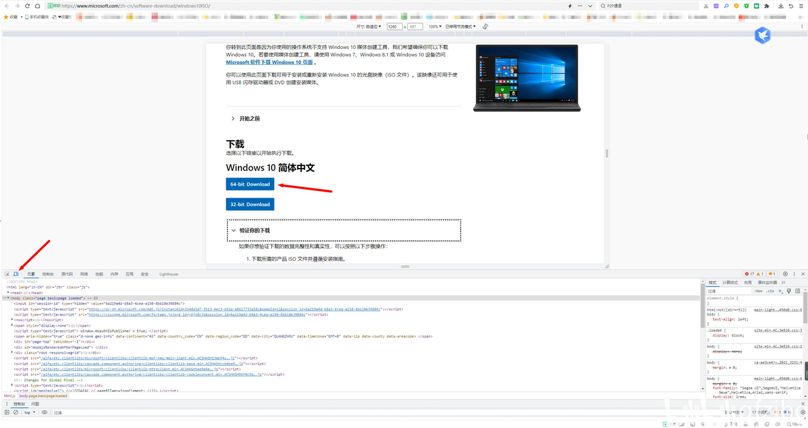Click the styles 过滤 filter field

729,291
